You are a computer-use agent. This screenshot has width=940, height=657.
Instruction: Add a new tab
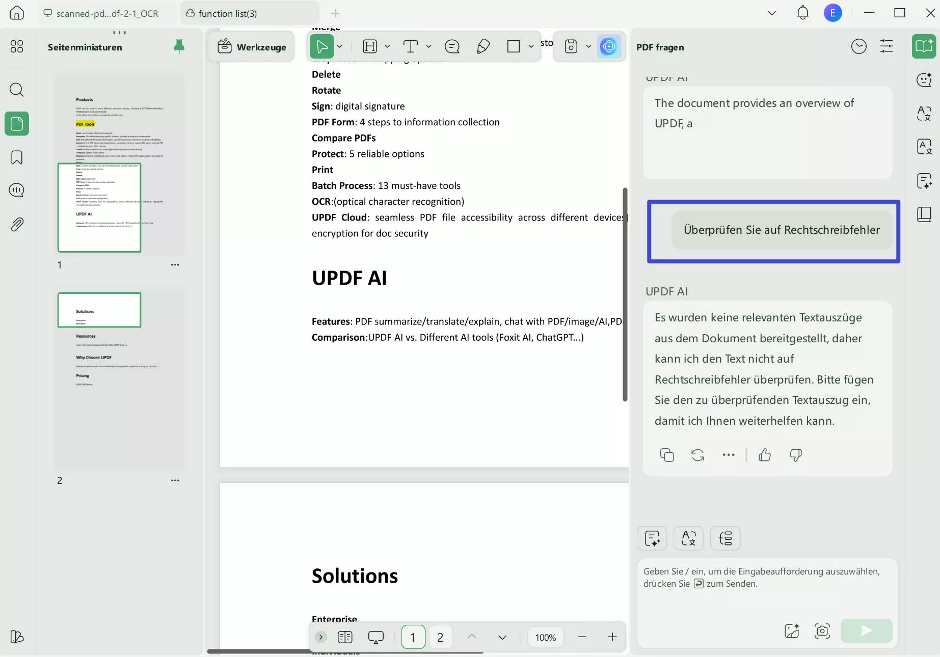(x=335, y=13)
